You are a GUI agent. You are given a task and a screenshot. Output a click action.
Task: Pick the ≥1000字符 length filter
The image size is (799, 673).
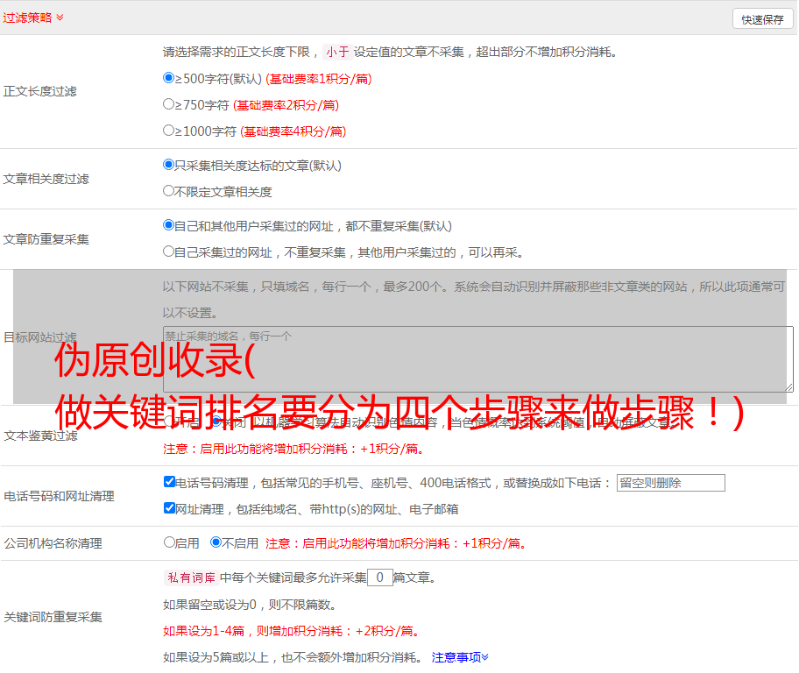click(169, 131)
